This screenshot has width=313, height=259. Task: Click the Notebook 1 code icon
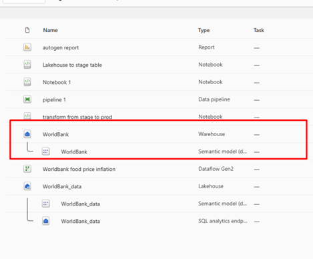click(27, 82)
